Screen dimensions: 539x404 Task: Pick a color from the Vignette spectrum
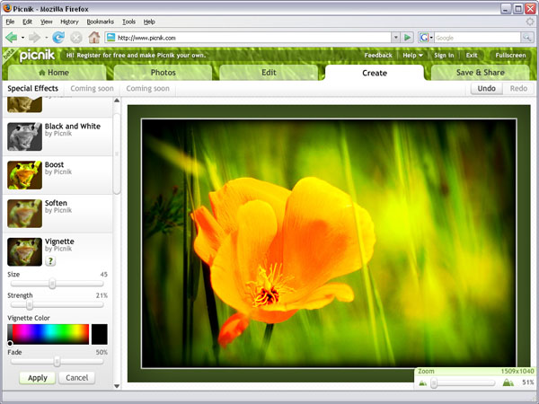[49, 334]
